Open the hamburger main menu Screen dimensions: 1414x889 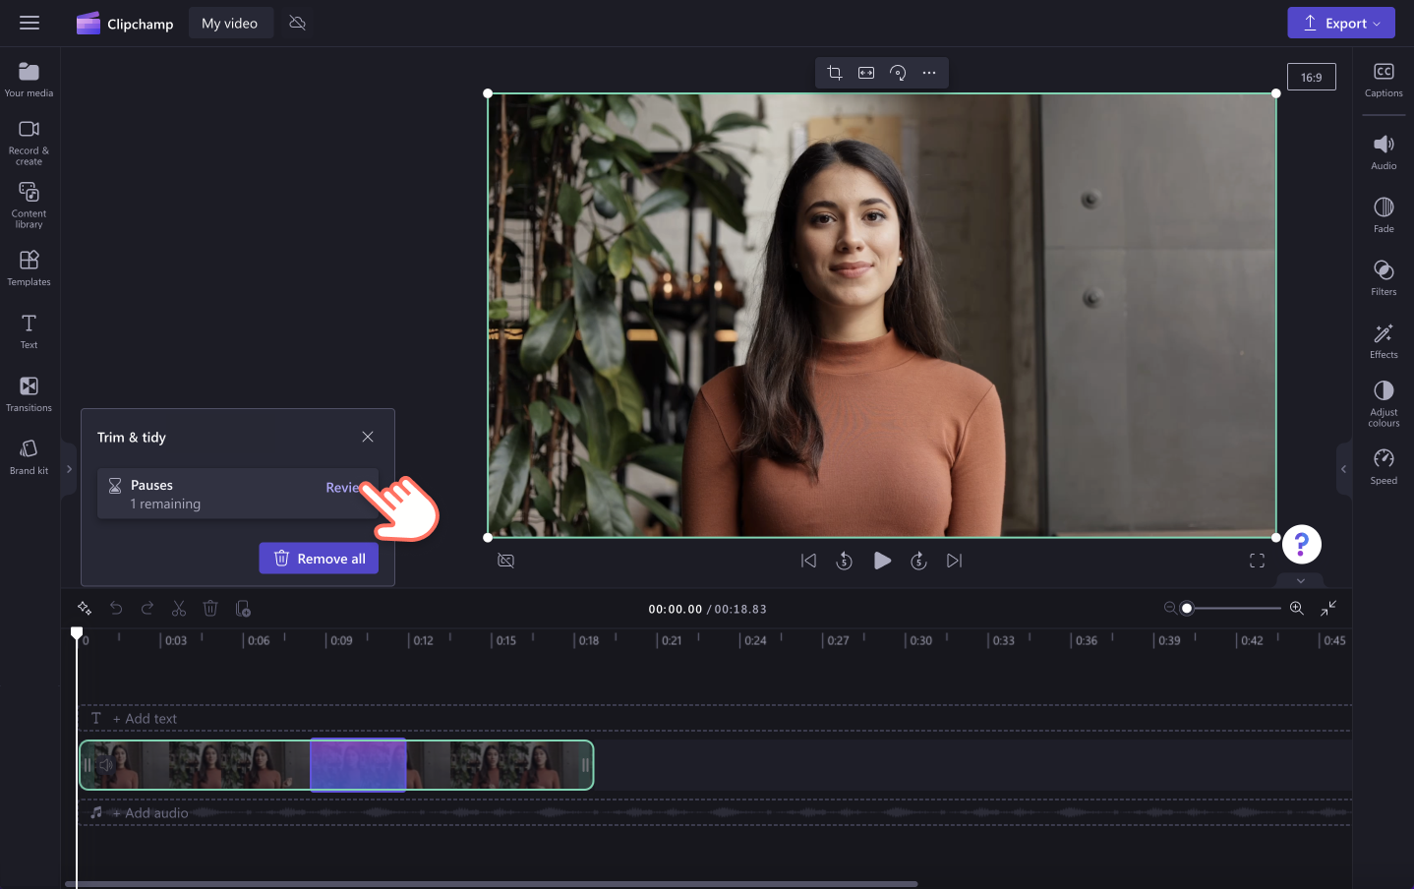29,23
